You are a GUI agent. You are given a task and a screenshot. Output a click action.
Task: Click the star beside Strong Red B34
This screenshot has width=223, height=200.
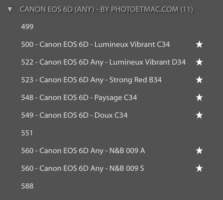pos(199,80)
